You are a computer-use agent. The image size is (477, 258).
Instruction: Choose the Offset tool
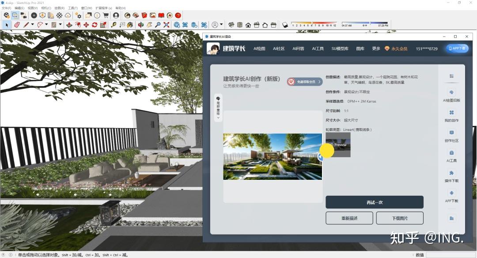tap(78, 25)
